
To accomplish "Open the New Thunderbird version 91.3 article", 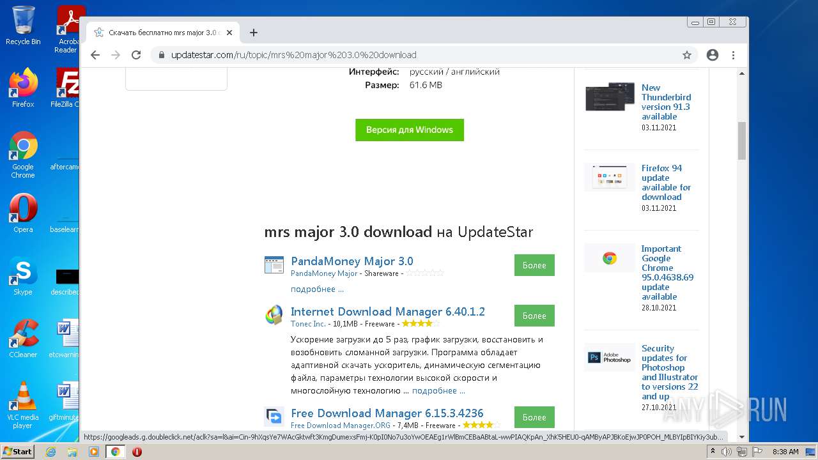I will [x=667, y=102].
